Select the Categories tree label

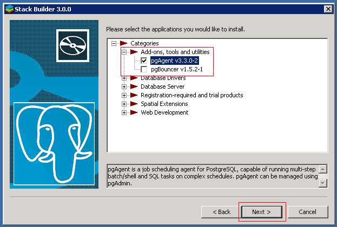[x=144, y=43]
